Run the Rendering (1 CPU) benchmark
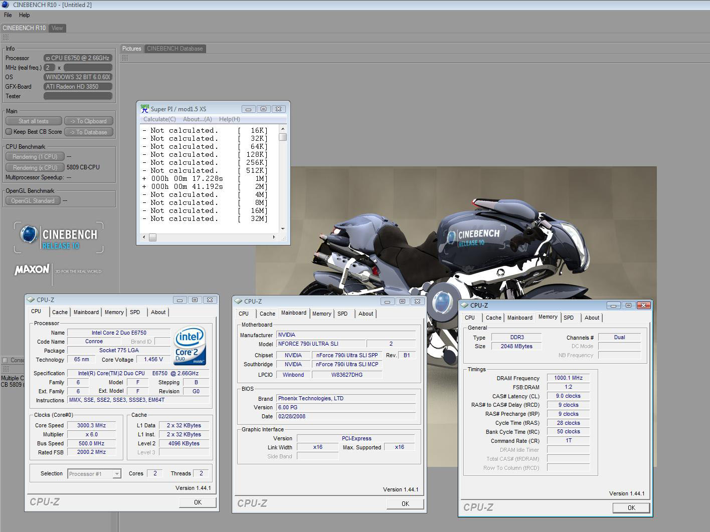Viewport: 710px width, 532px height. click(35, 157)
